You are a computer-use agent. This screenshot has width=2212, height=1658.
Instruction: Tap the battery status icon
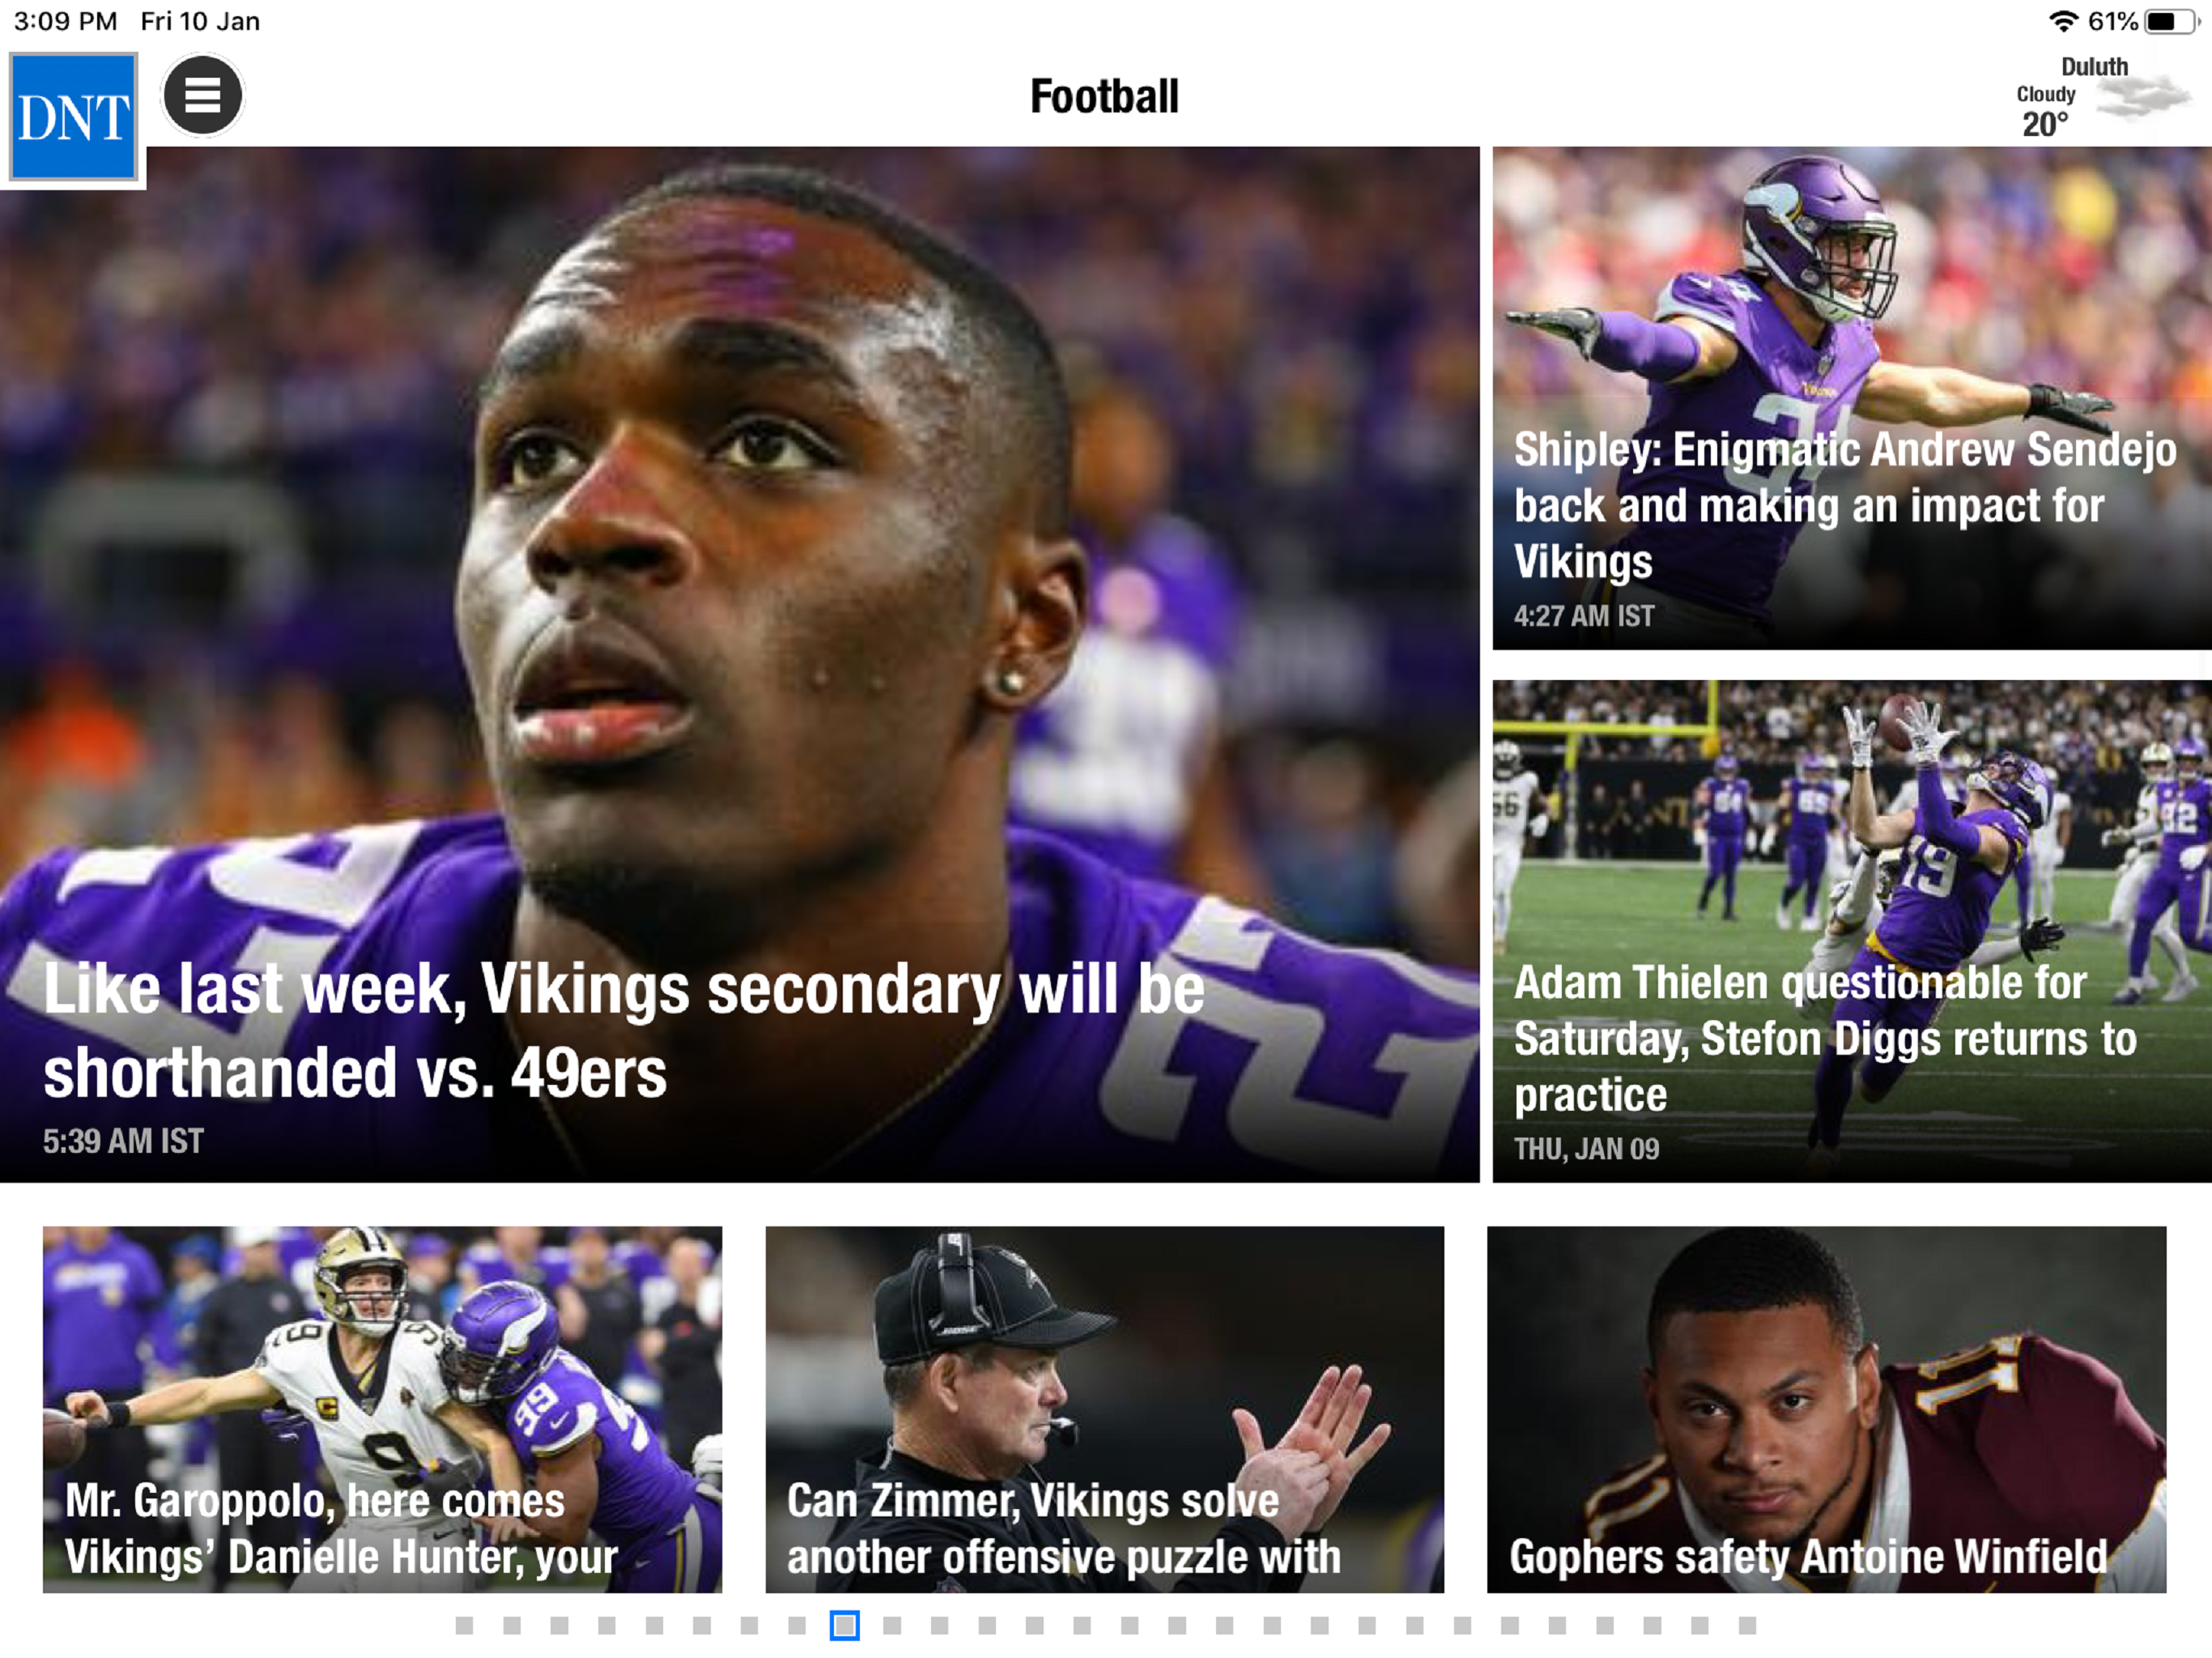[x=2168, y=22]
